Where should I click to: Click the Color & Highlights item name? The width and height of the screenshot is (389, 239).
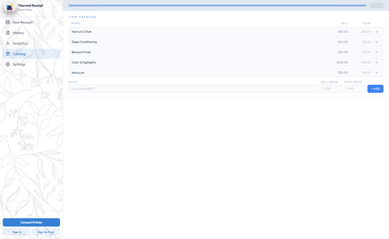pyautogui.click(x=84, y=62)
